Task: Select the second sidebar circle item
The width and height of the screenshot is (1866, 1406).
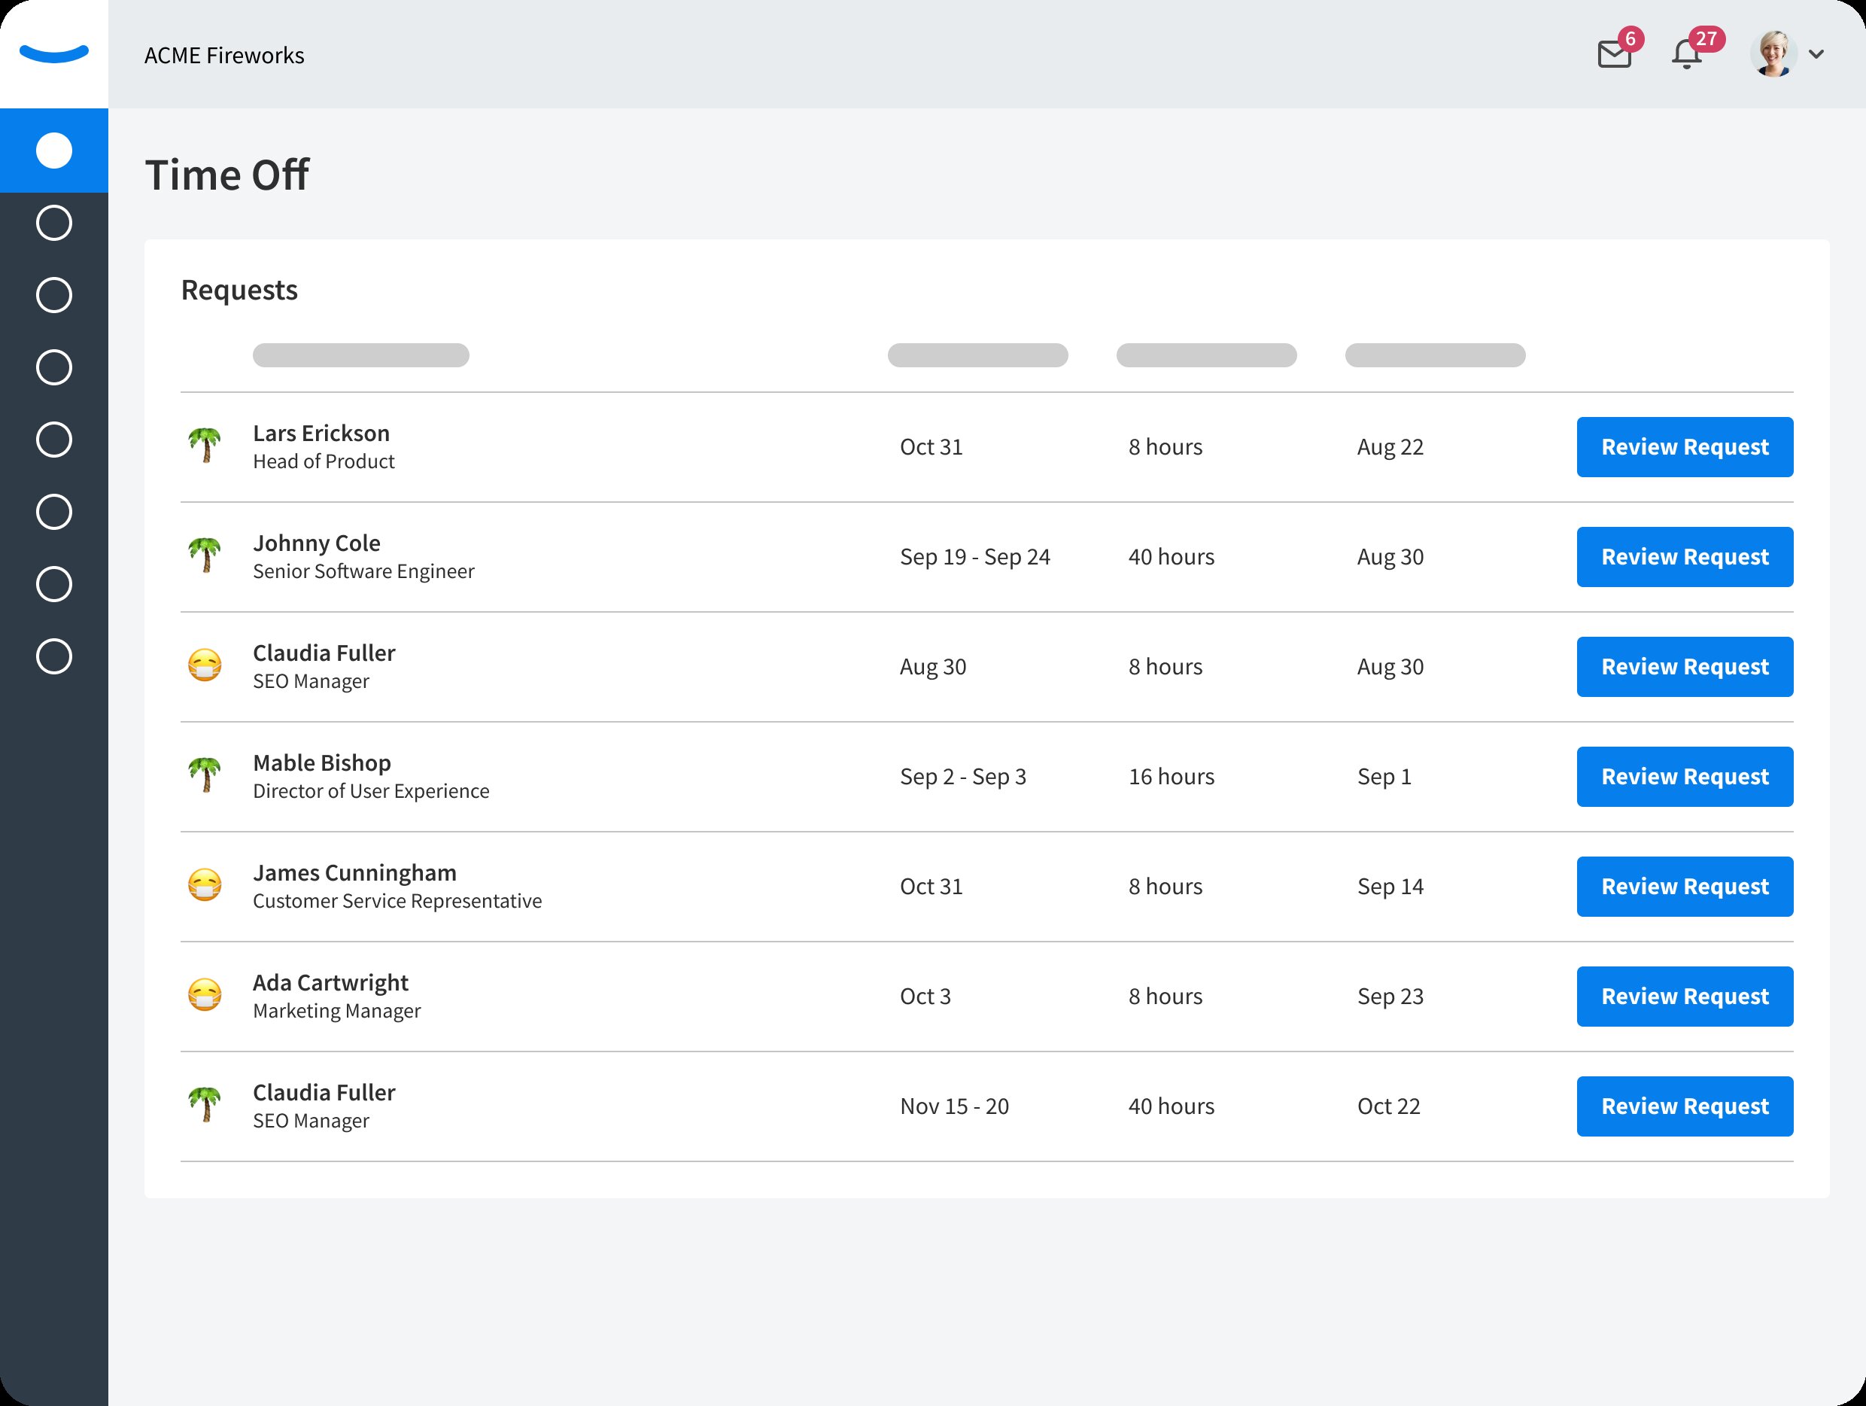Action: (x=54, y=223)
